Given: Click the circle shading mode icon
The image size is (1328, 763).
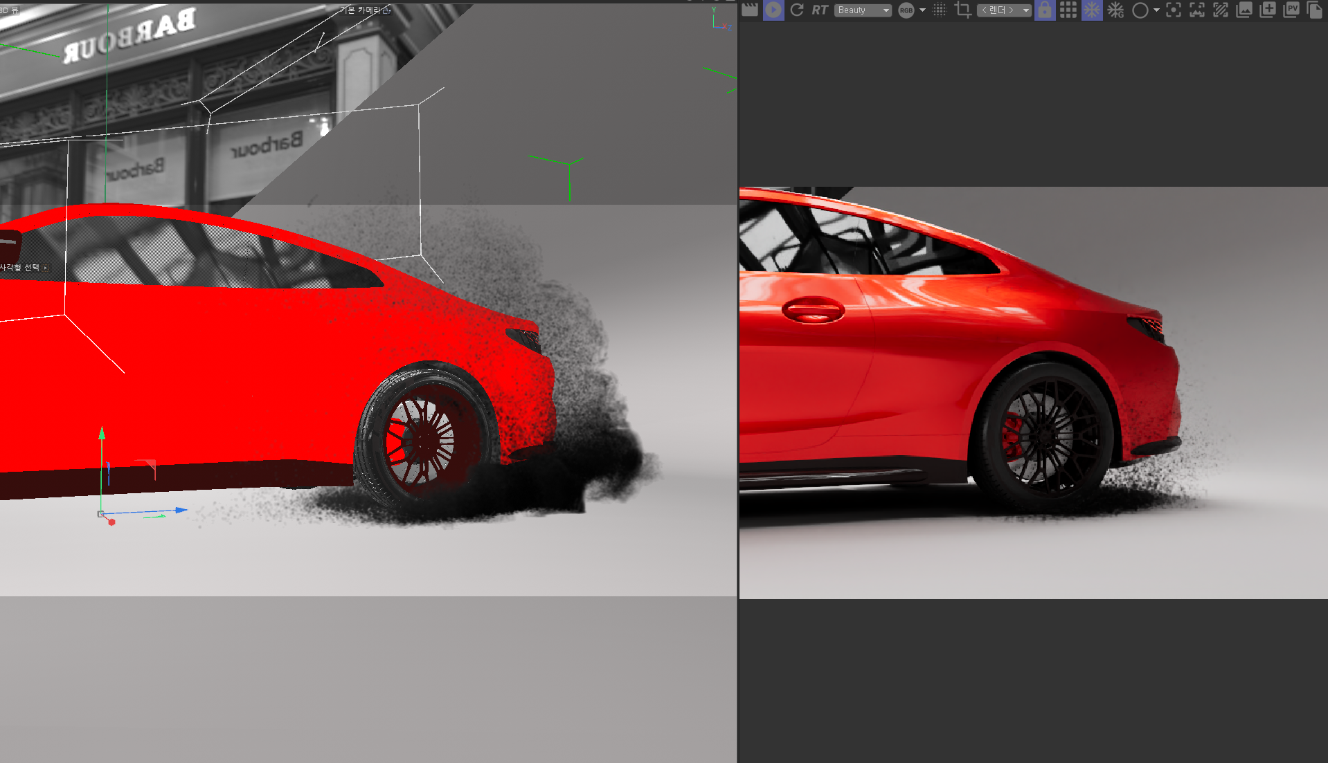Looking at the screenshot, I should point(1140,10).
